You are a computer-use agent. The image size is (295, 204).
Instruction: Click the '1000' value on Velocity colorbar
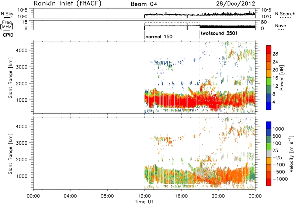[x=278, y=129]
